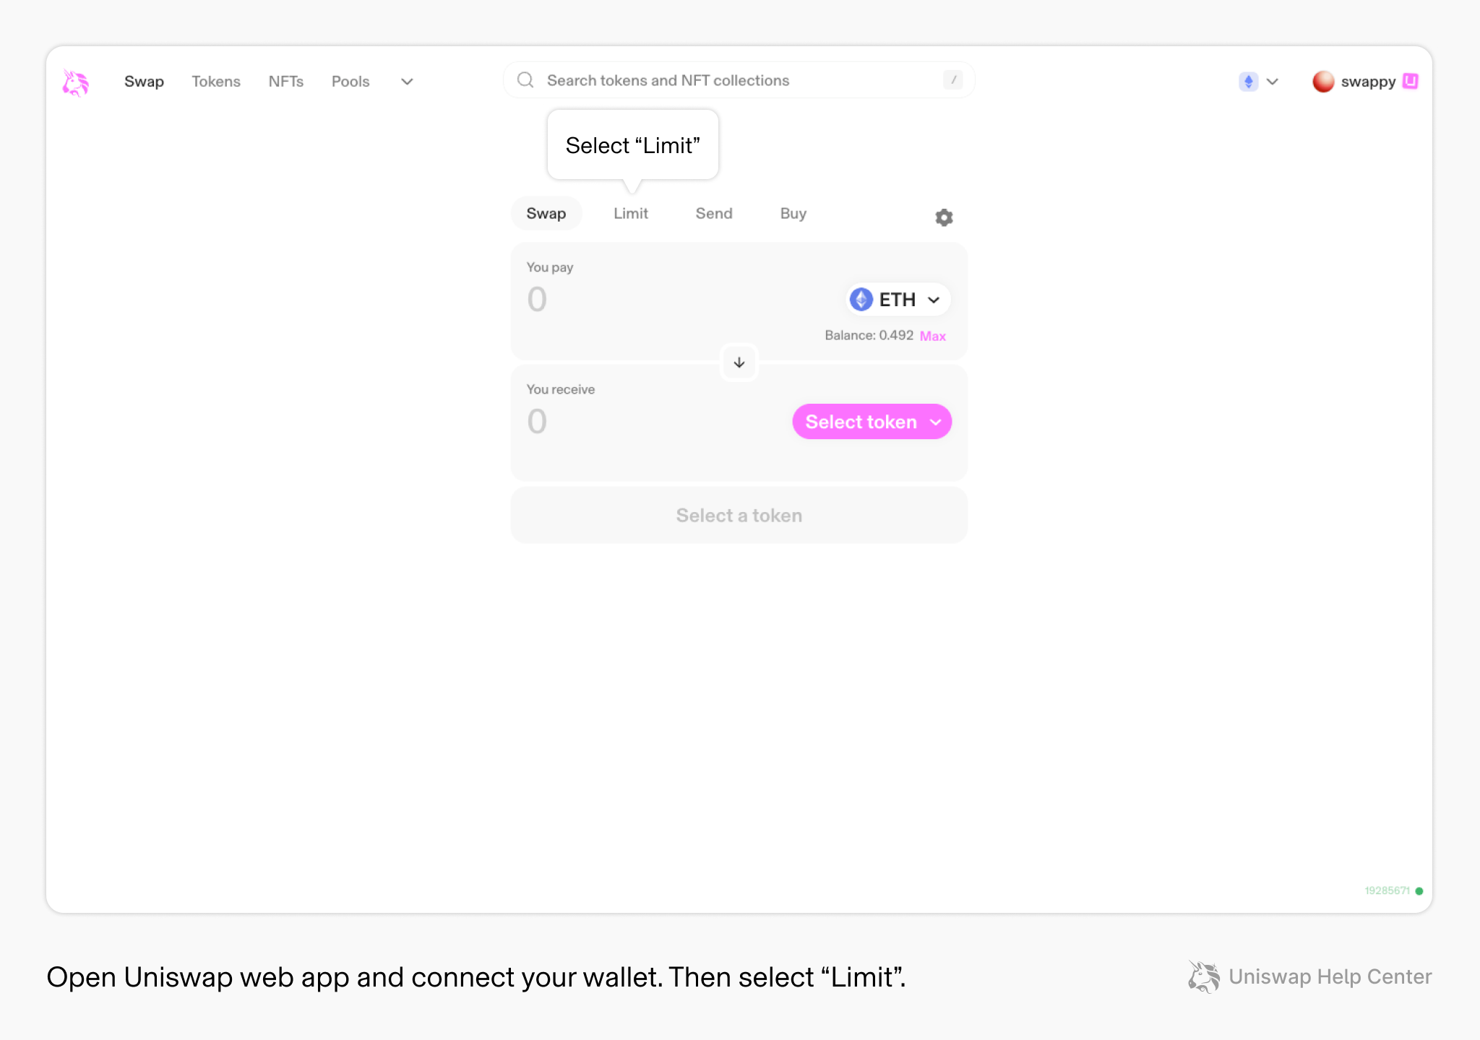This screenshot has width=1480, height=1040.
Task: Open Tokens in top navigation
Action: point(216,82)
